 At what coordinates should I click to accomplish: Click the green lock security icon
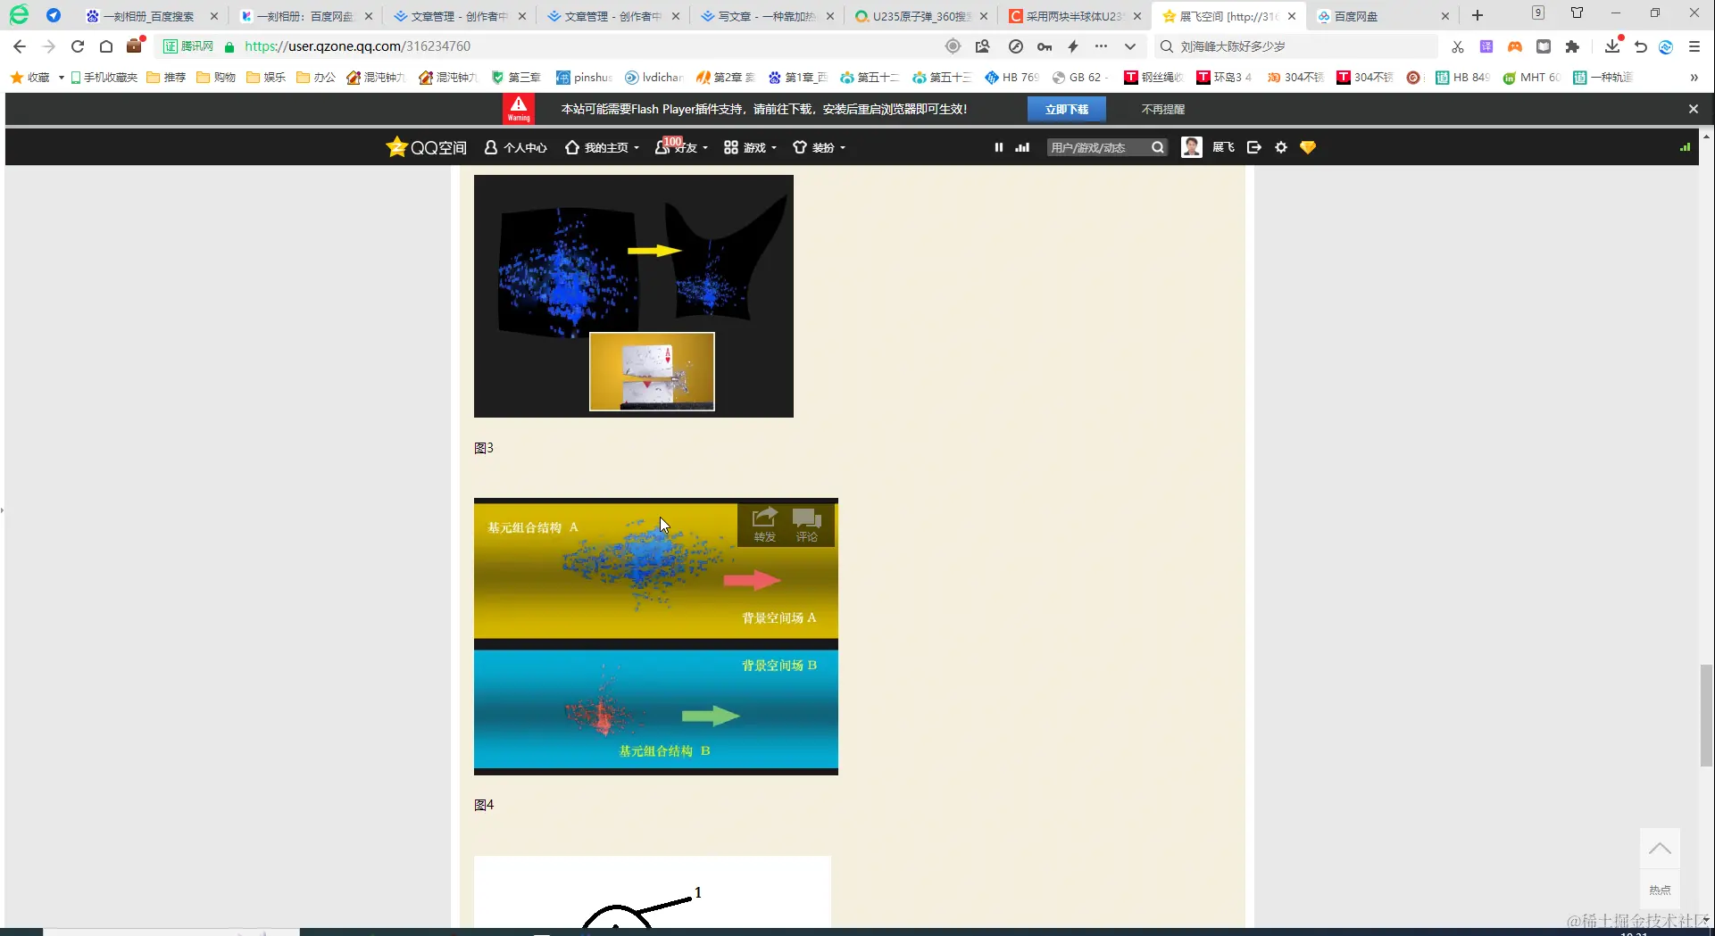(x=229, y=46)
